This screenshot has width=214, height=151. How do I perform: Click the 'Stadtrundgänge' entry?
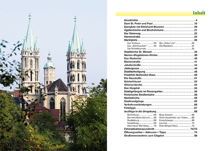(x=161, y=101)
